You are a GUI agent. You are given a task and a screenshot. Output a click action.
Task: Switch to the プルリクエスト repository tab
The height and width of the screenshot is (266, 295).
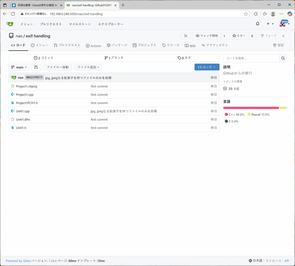click(67, 45)
